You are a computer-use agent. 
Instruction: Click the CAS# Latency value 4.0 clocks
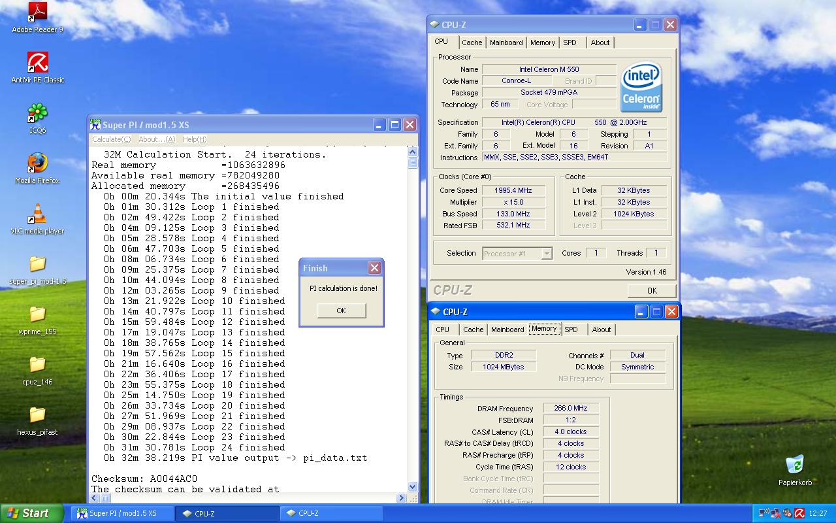point(571,431)
